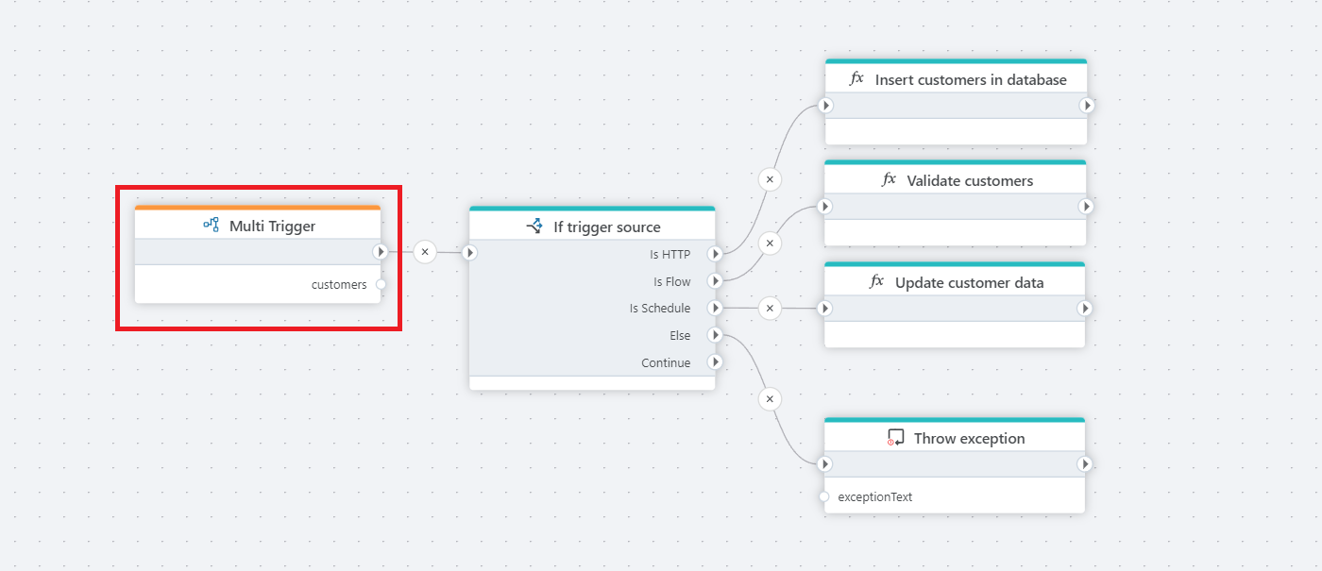Image resolution: width=1322 pixels, height=571 pixels.
Task: Click the Continue output port
Action: (715, 362)
